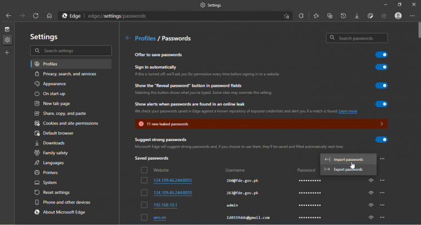Open more options for 260@fde.gov.pk row
The image size is (421, 225).
(382, 181)
